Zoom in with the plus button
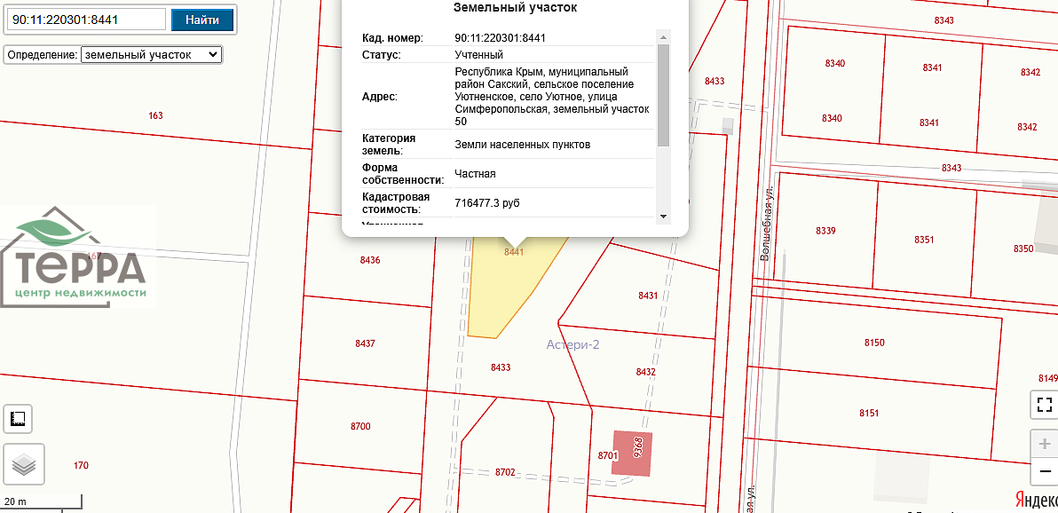The height and width of the screenshot is (513, 1058). tap(1044, 443)
